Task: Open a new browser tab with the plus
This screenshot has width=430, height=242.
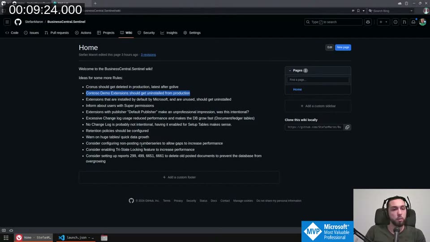Action: click(x=95, y=3)
